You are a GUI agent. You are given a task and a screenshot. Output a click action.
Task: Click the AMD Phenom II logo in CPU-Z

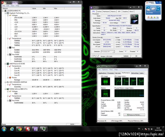134,19
